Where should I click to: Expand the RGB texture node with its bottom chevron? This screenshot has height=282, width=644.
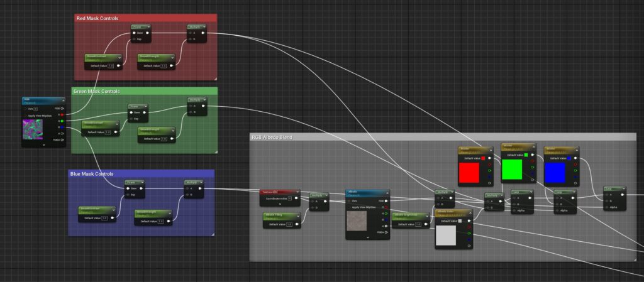tap(43, 144)
